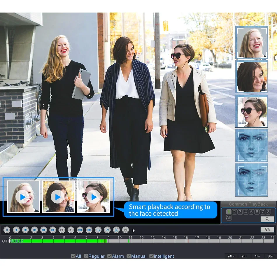Click the play-backward arrow button
This screenshot has width=277, height=277.
tap(16, 230)
